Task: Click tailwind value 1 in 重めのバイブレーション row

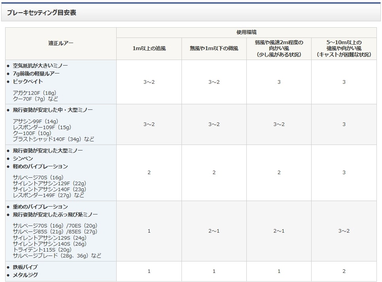Action: (x=149, y=231)
